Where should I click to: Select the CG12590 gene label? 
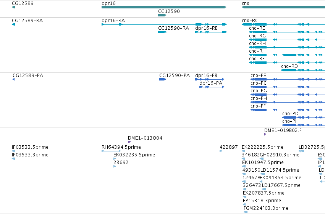pos(169,11)
